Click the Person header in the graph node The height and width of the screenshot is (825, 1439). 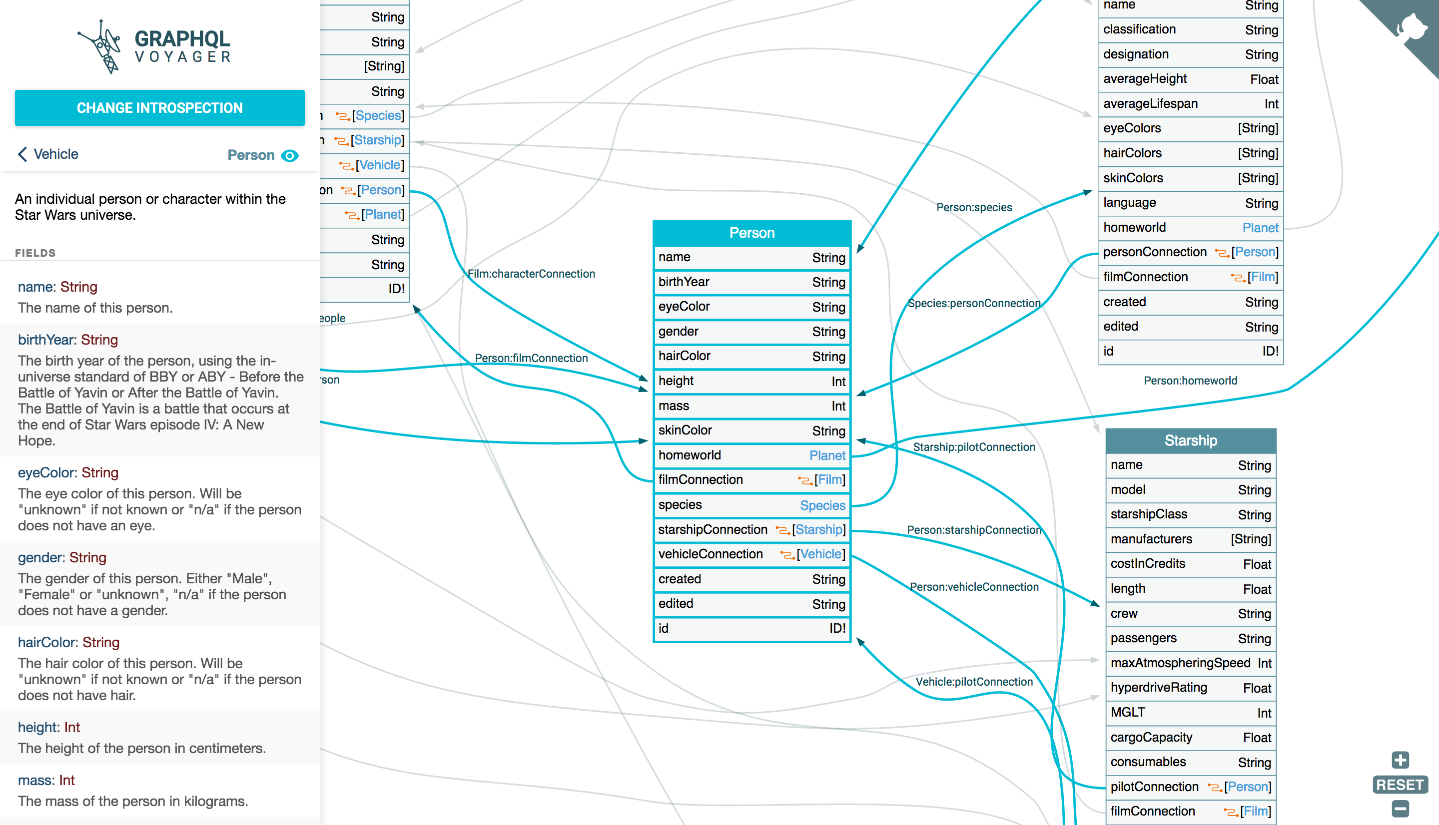click(x=751, y=232)
